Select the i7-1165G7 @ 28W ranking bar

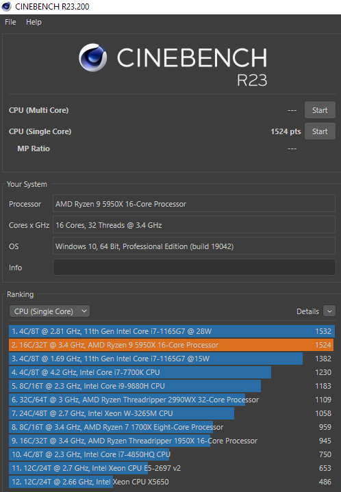click(172, 331)
